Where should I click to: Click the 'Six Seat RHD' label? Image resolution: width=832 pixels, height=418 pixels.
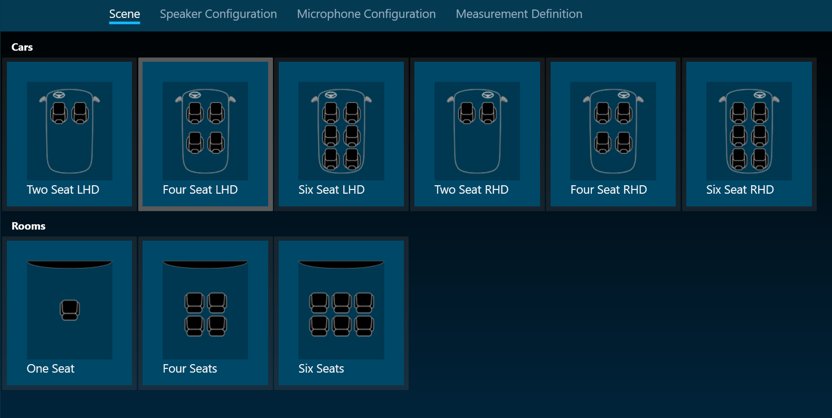coord(740,190)
